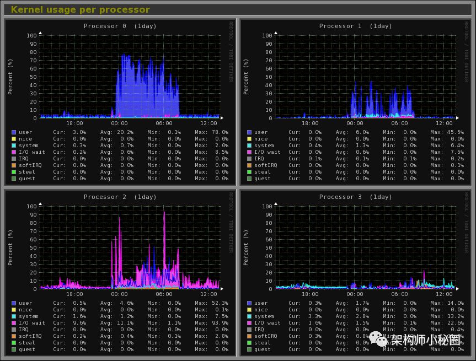Image resolution: width=476 pixels, height=361 pixels.
Task: Click the "Processor 2 (1day)" graph title
Action: tap(120, 197)
